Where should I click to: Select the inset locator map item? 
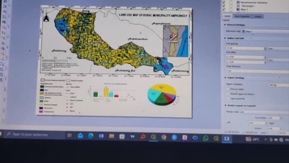click(176, 41)
